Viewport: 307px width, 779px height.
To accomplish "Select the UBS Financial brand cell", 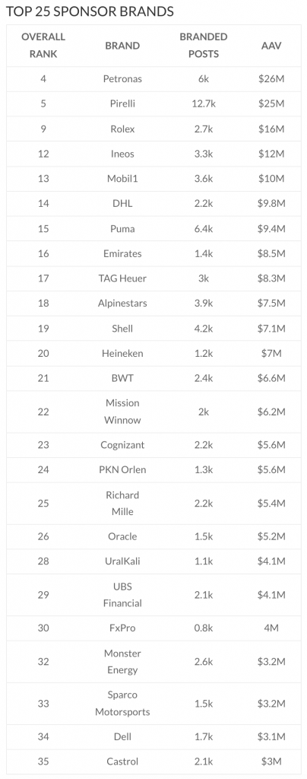I will (x=122, y=595).
